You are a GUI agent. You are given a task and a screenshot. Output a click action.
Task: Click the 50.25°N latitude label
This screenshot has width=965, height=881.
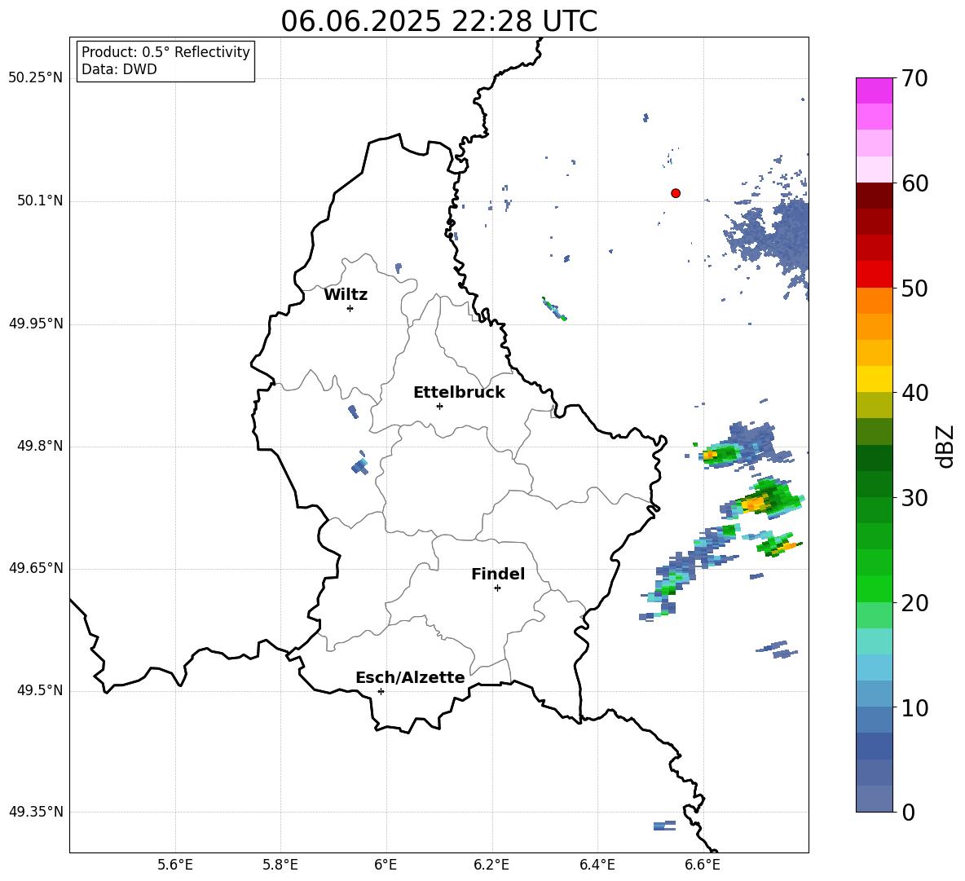[x=36, y=78]
